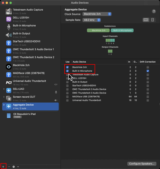Click the add device plus button
Screen dimensions: 160x169
(x=3, y=167)
